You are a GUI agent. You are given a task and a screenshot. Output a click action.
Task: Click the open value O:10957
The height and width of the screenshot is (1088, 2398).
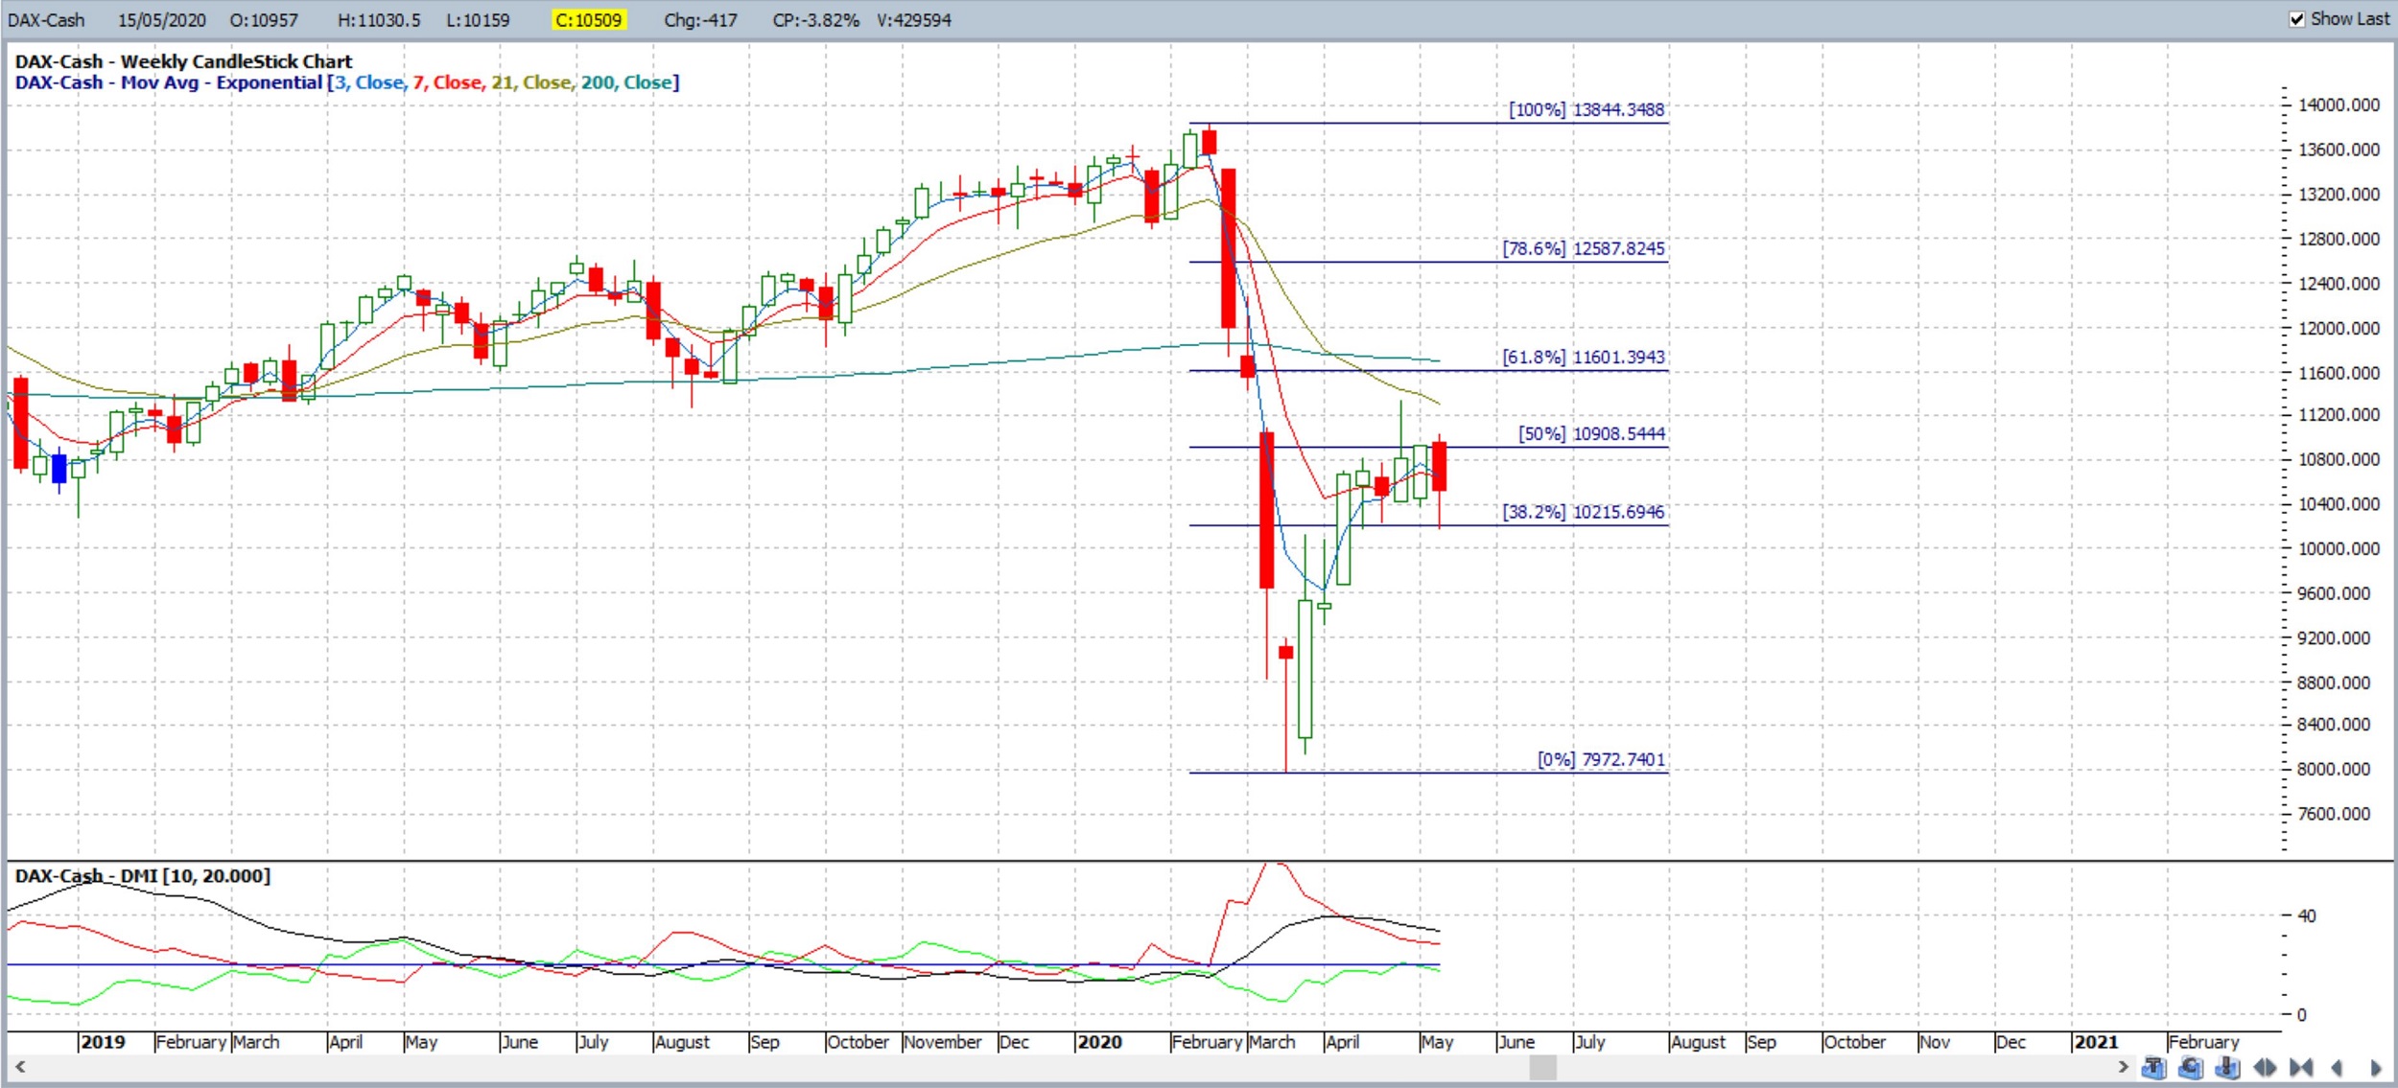point(264,19)
